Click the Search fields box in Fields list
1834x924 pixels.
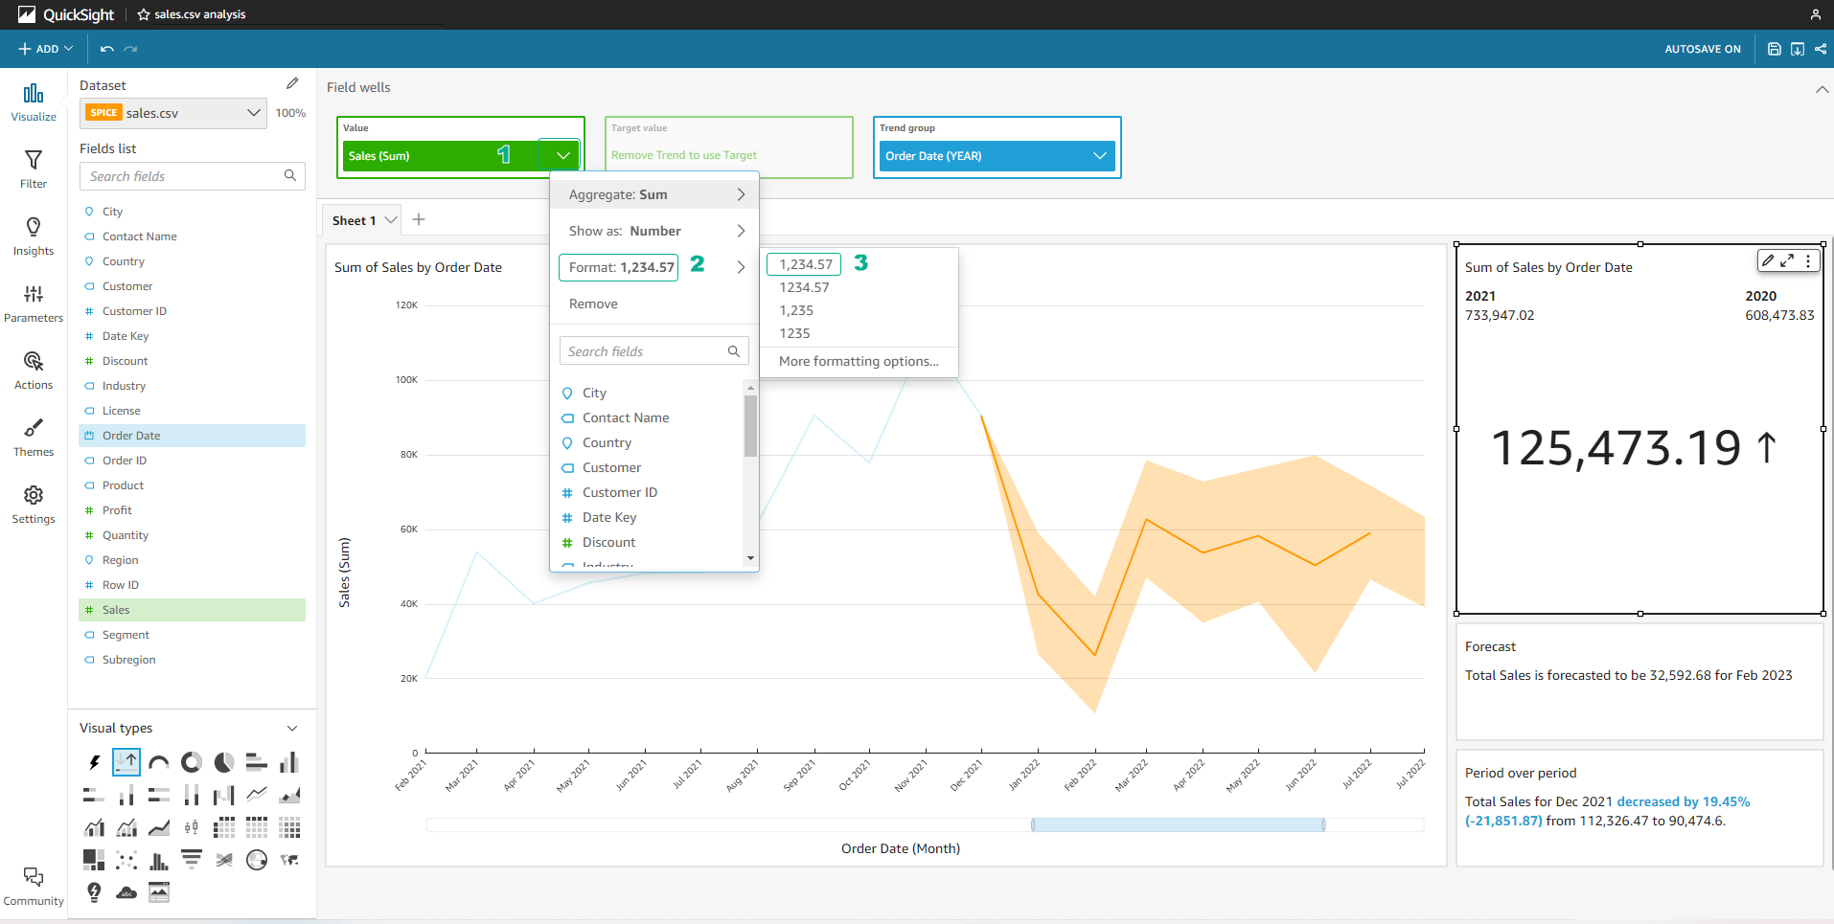point(193,176)
